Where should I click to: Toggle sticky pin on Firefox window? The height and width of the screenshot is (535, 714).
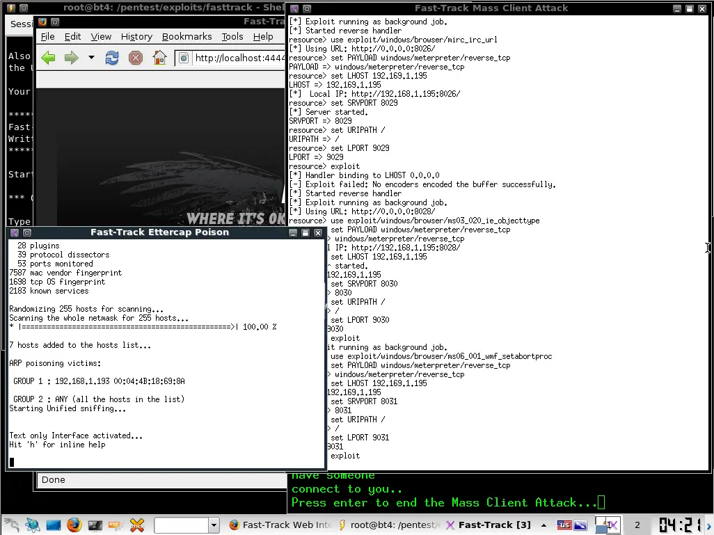pos(55,22)
